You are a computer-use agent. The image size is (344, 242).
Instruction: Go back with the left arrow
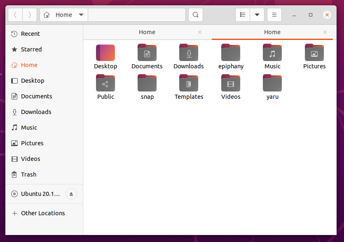[x=15, y=15]
